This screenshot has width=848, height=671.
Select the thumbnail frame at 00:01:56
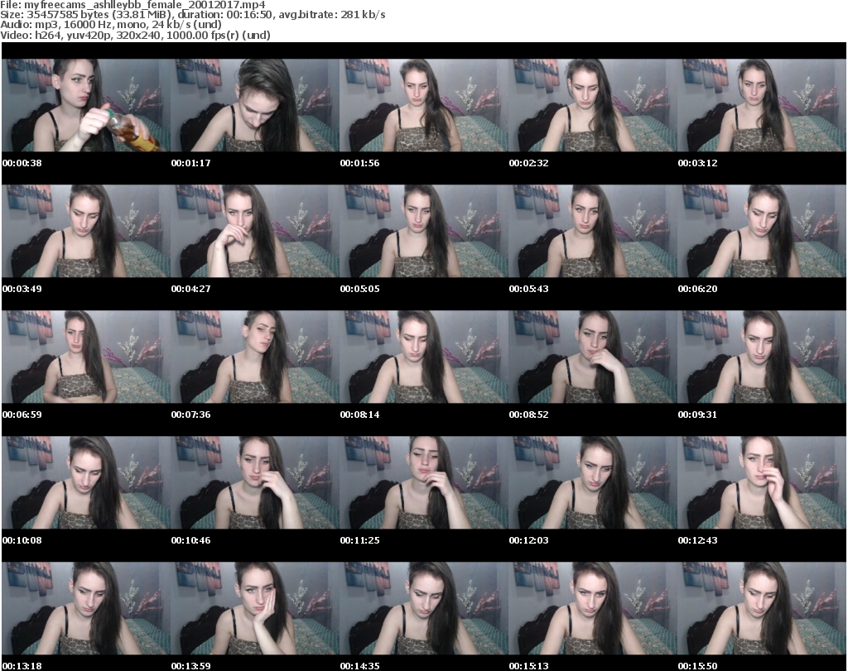[424, 105]
